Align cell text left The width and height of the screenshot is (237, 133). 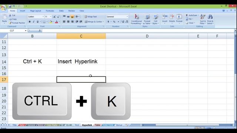coord(64,22)
